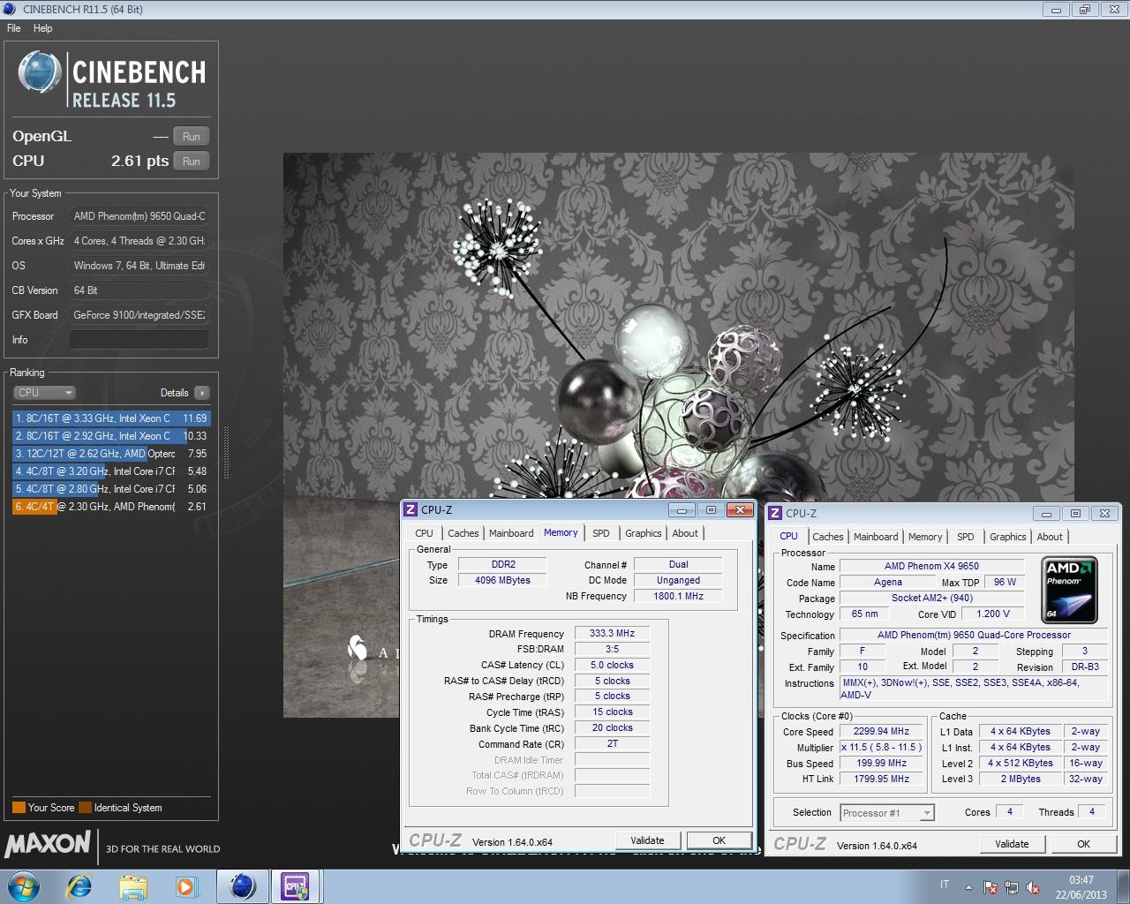Click OK in CPU-Z Memory window

tap(719, 840)
